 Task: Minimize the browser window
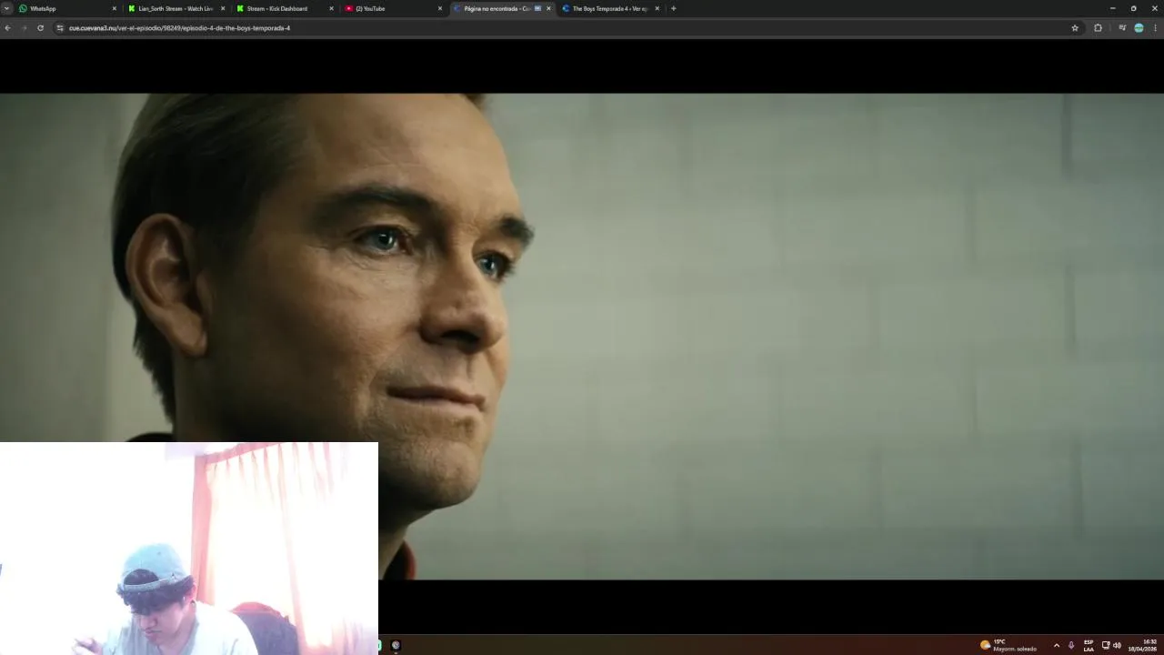pos(1112,8)
